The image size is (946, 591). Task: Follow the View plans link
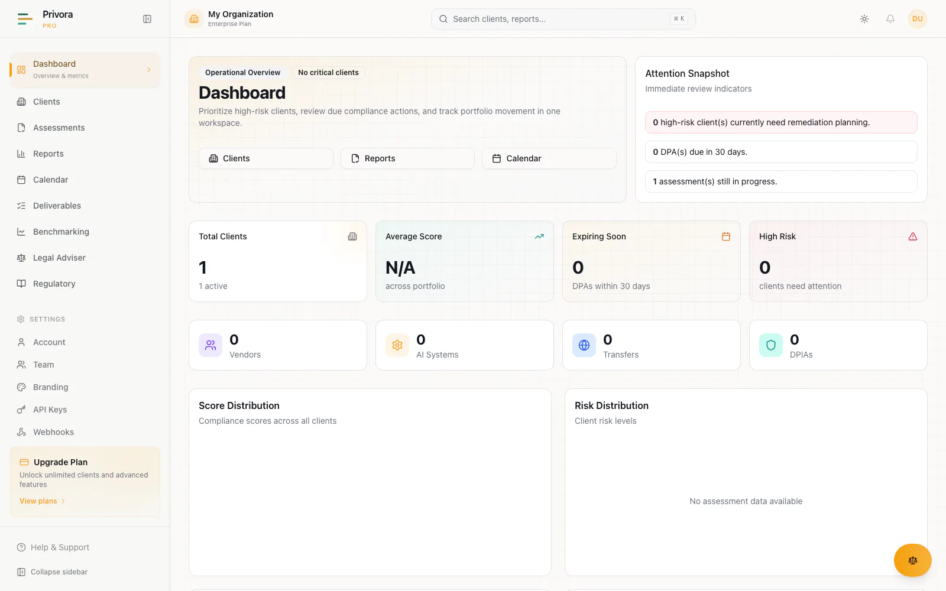pos(42,501)
